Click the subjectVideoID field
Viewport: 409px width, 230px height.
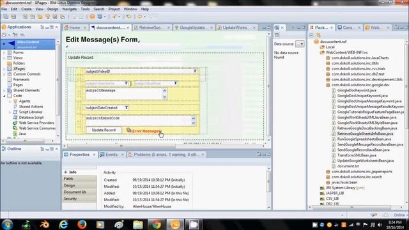click(141, 71)
